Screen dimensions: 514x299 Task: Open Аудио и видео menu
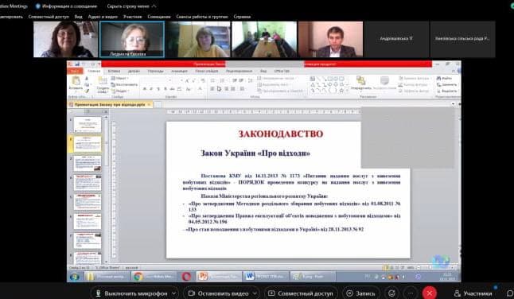pyautogui.click(x=103, y=17)
